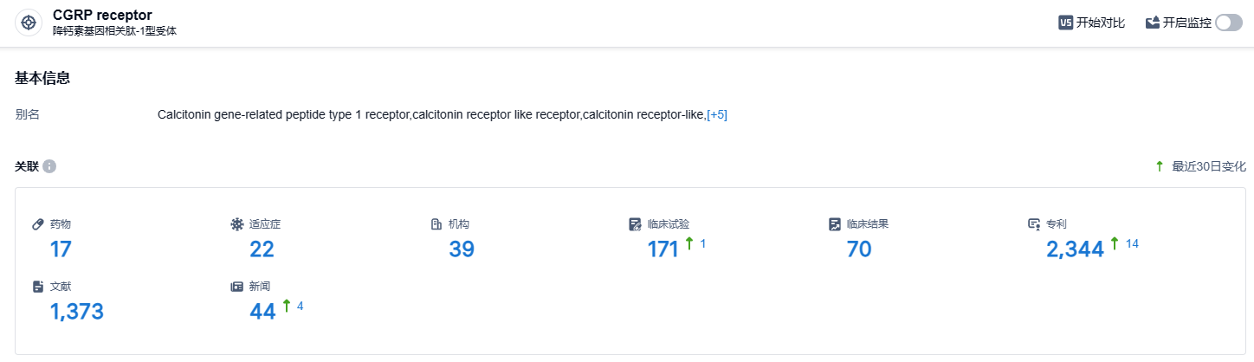Click the 适应症 virus icon

(236, 224)
